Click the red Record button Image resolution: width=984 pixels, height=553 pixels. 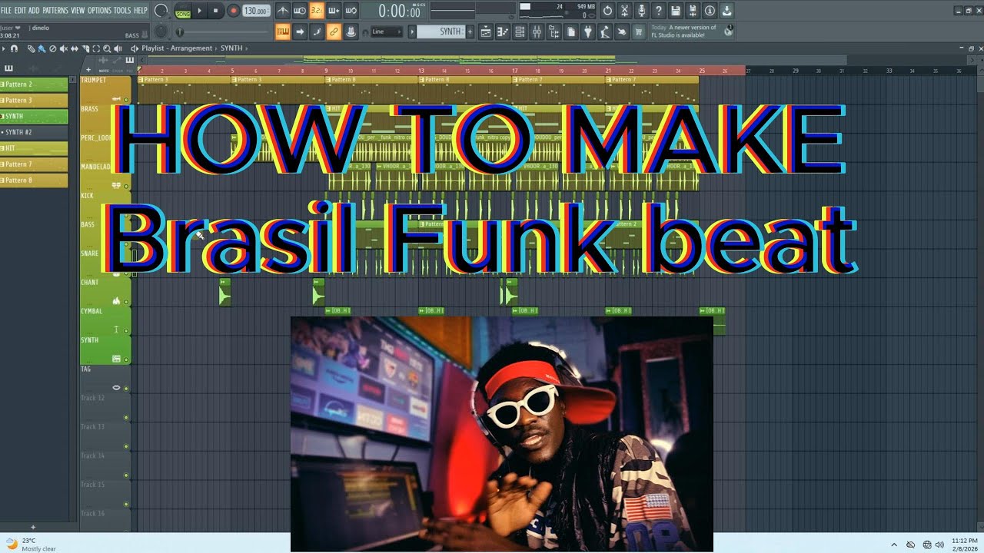[233, 11]
